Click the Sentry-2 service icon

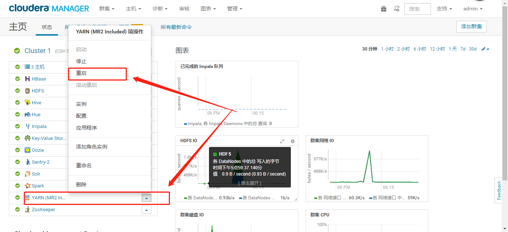pos(27,162)
